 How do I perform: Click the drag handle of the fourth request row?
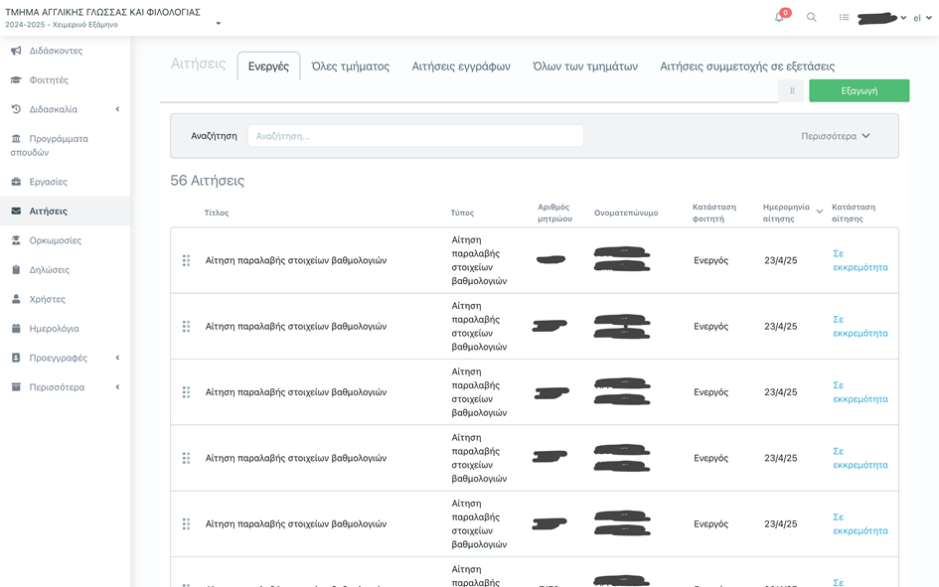click(186, 458)
